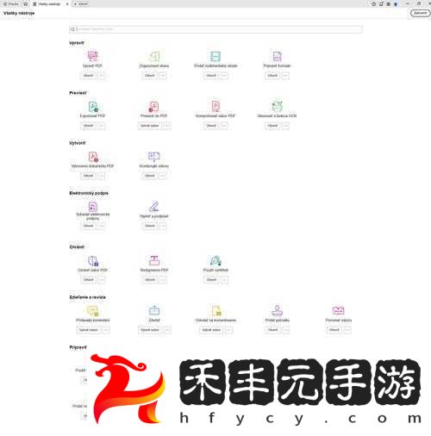The height and width of the screenshot is (436, 431).
Task: Click select file under send for comments
Action: [x=211, y=330]
